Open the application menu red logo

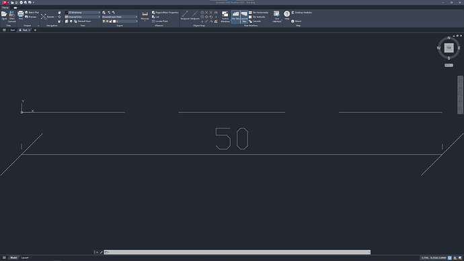[5, 3]
